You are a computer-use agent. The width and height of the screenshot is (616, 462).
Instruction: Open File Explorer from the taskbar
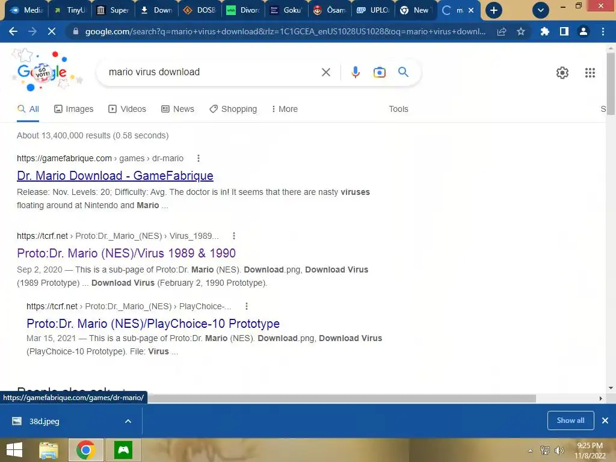(x=49, y=450)
